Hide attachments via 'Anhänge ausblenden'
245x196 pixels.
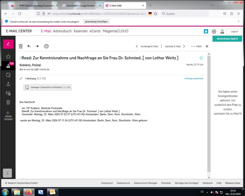pos(194,78)
